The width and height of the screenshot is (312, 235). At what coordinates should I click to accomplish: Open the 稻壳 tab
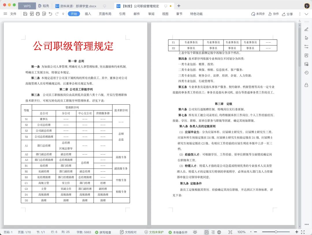tap(44, 6)
